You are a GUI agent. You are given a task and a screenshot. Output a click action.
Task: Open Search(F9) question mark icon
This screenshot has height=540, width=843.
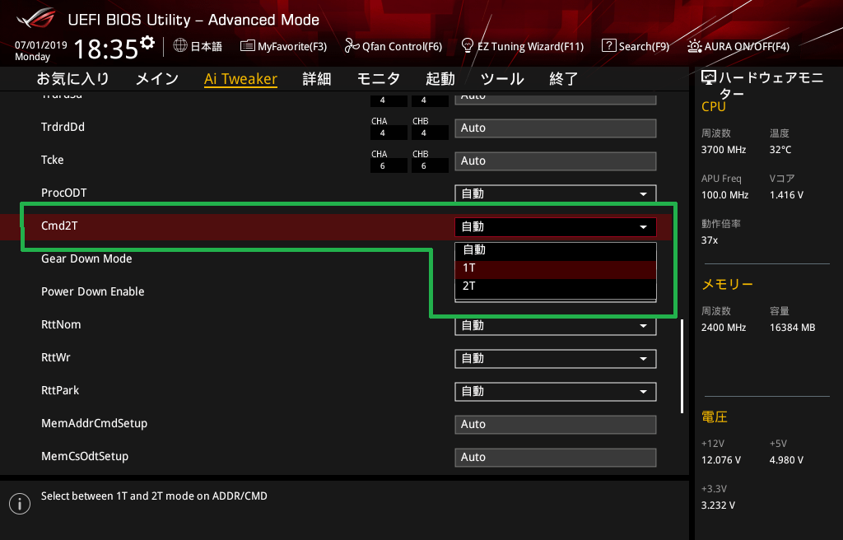(x=608, y=46)
